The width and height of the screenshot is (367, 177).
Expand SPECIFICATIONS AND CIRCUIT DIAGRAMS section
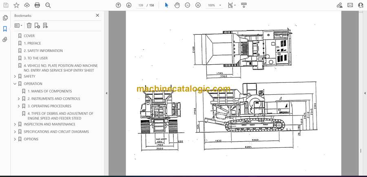click(15, 132)
